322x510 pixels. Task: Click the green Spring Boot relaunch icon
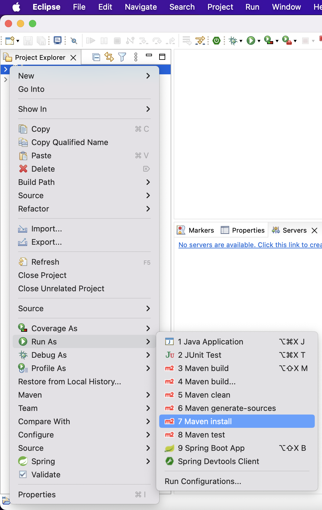[x=216, y=40]
